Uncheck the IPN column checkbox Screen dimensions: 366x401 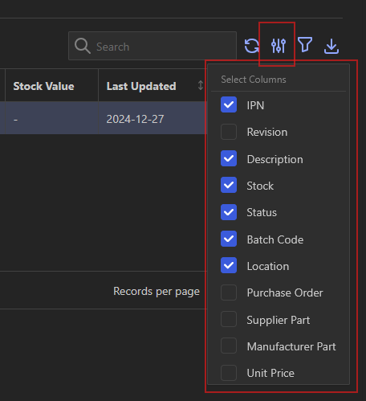click(229, 104)
